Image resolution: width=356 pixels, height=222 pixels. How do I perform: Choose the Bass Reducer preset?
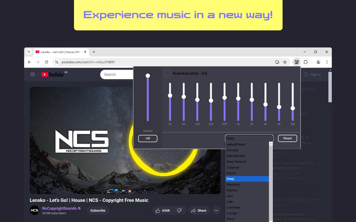(247, 162)
